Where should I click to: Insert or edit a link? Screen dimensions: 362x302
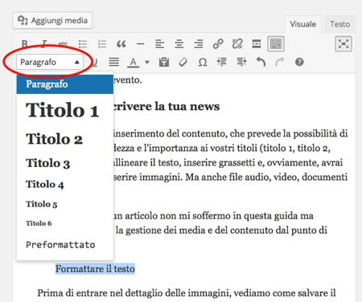coord(218,43)
